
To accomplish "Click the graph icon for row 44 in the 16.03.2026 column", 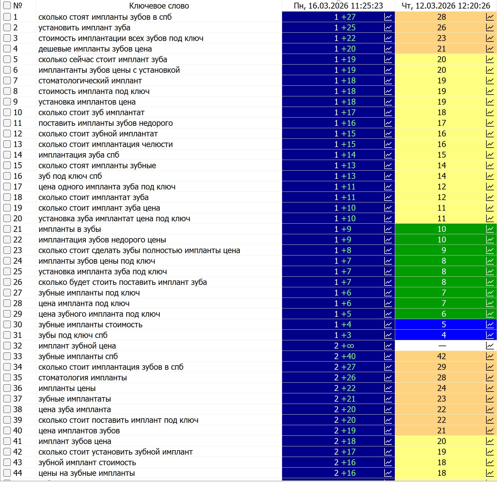I will [x=388, y=473].
